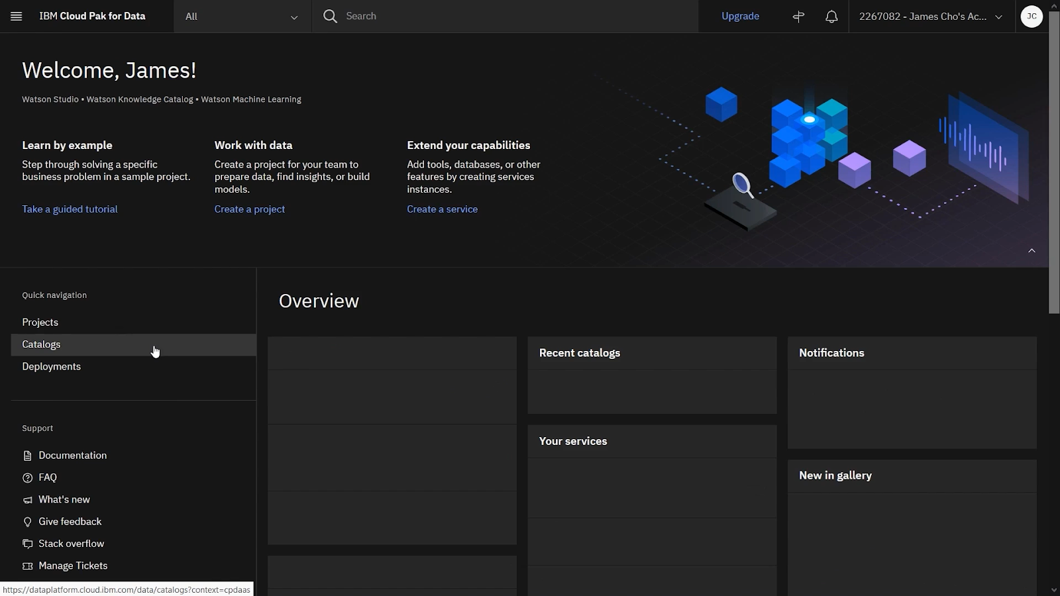Click the FAQ question mark icon
This screenshot has width=1060, height=596.
point(27,477)
